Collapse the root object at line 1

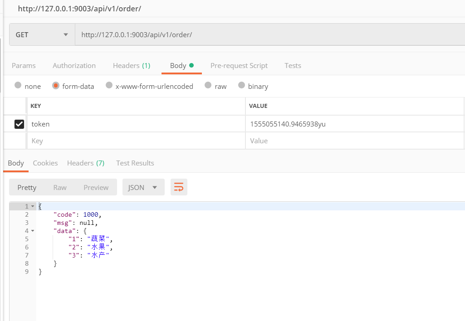33,206
